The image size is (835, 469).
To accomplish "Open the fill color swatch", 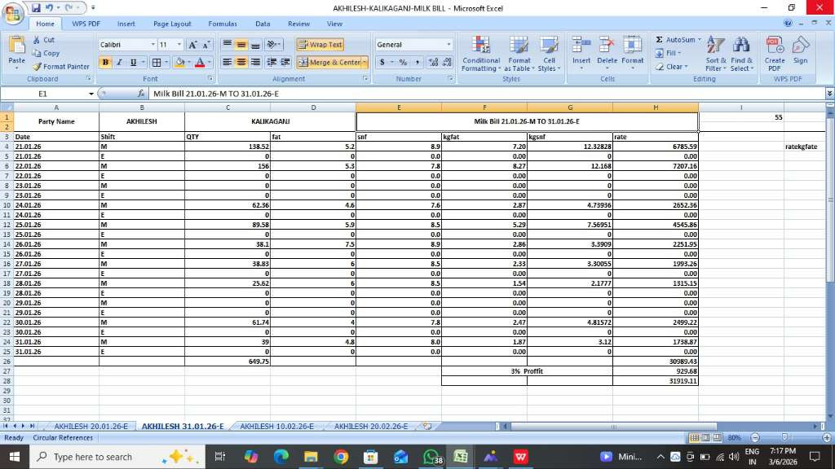I will tap(180, 62).
